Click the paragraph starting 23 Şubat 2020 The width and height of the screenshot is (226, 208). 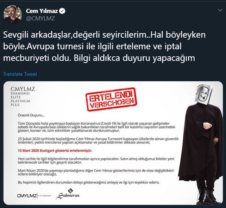[98, 141]
